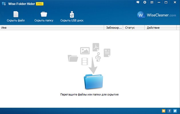Click the menu icon beside the gear
Image resolution: width=180 pixels, height=114 pixels.
coord(152,2)
